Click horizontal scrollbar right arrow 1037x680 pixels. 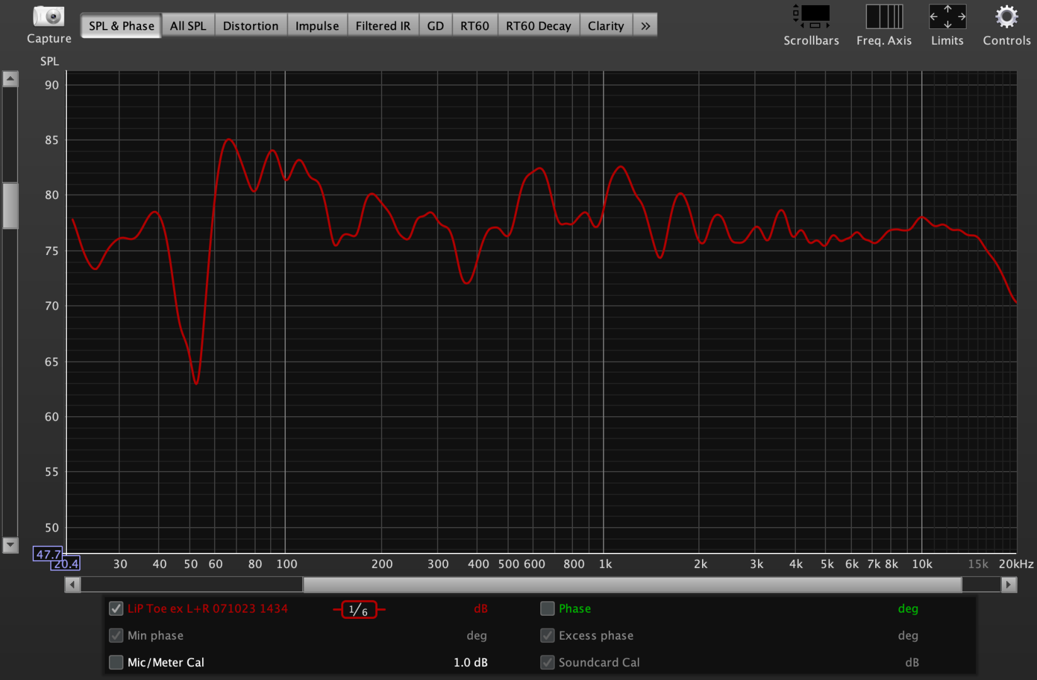(1009, 585)
